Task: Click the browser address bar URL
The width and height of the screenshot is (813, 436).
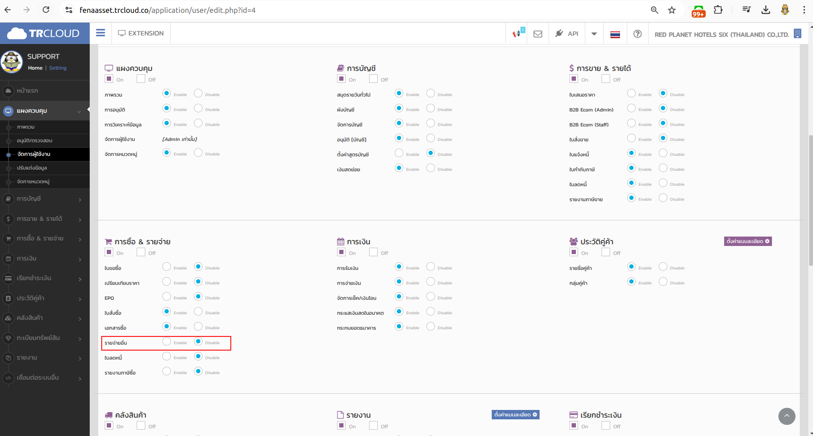Action: (167, 10)
